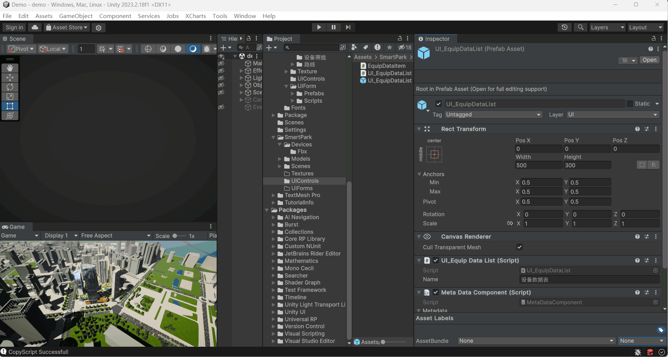Adjust the Game view Scale slider
668x357 pixels.
pyautogui.click(x=175, y=236)
